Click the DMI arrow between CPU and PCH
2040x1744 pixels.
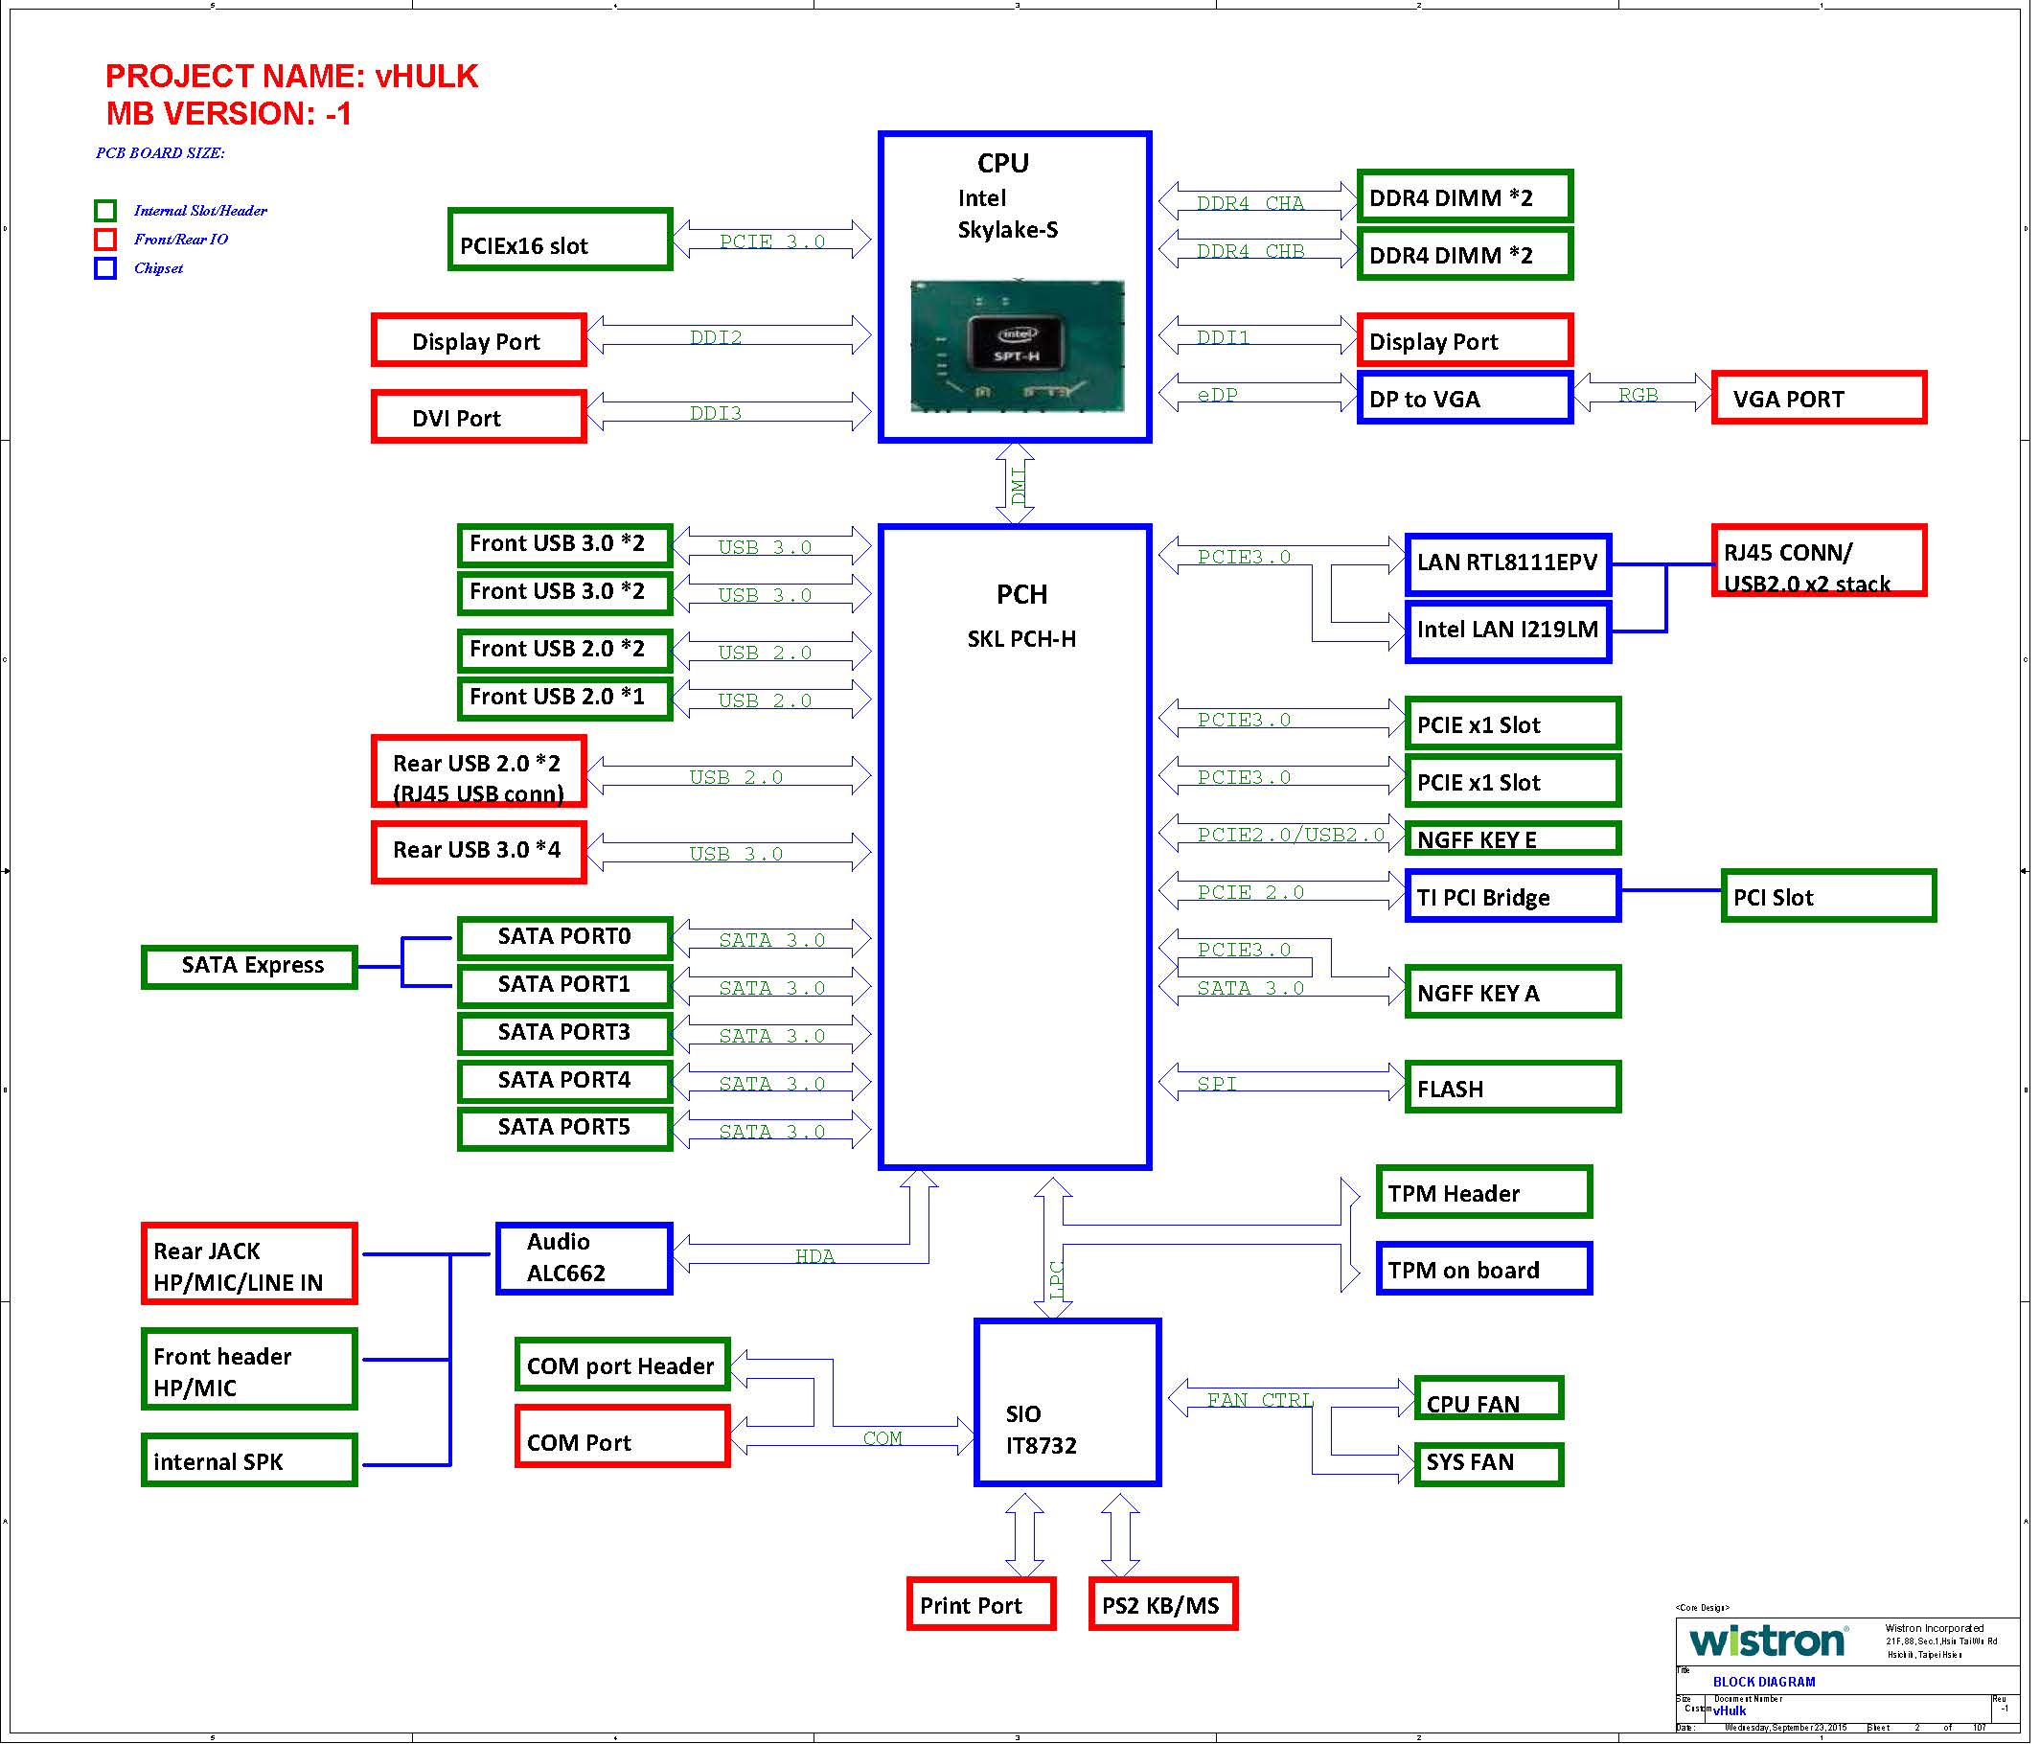click(1015, 485)
